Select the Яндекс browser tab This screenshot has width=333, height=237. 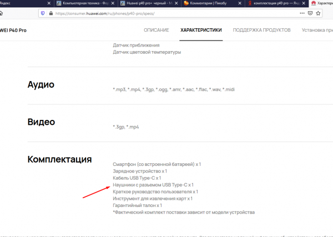click(17, 3)
